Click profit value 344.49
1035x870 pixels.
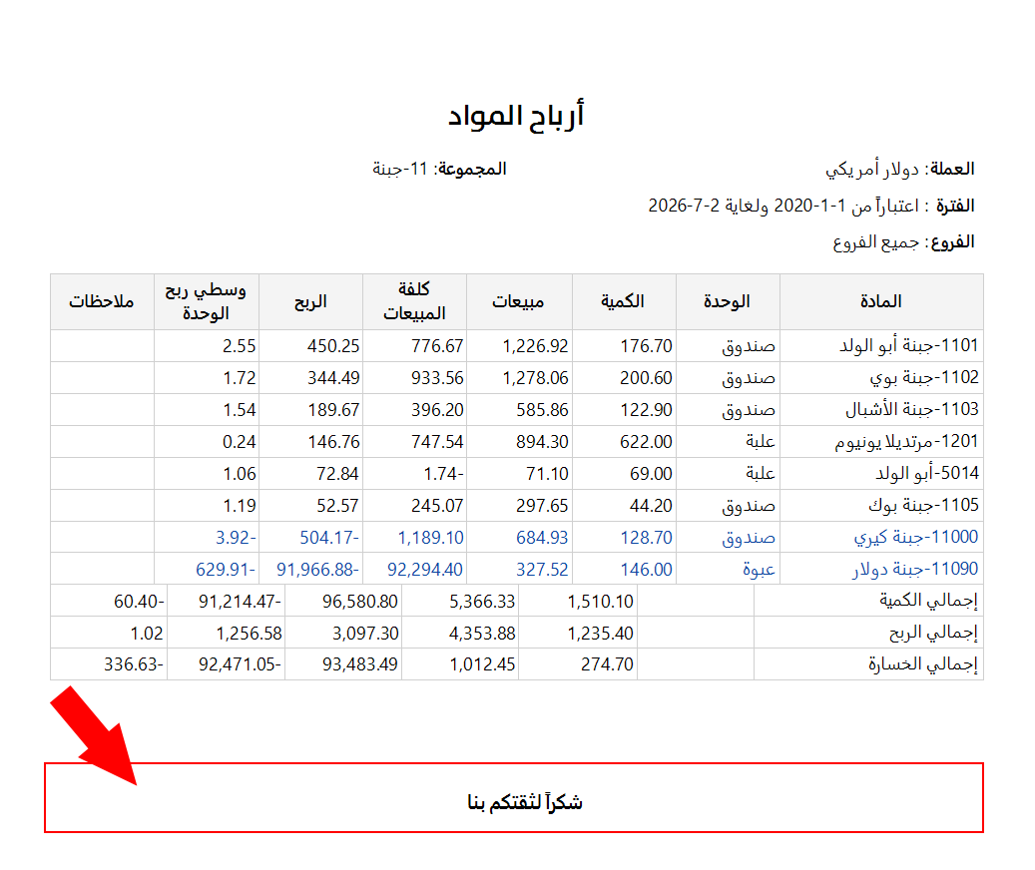click(333, 378)
